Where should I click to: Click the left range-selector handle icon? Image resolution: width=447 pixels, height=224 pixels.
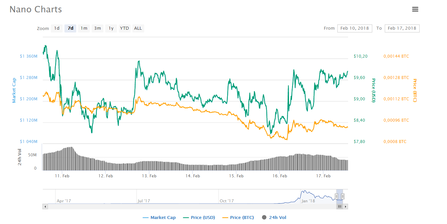336,197
